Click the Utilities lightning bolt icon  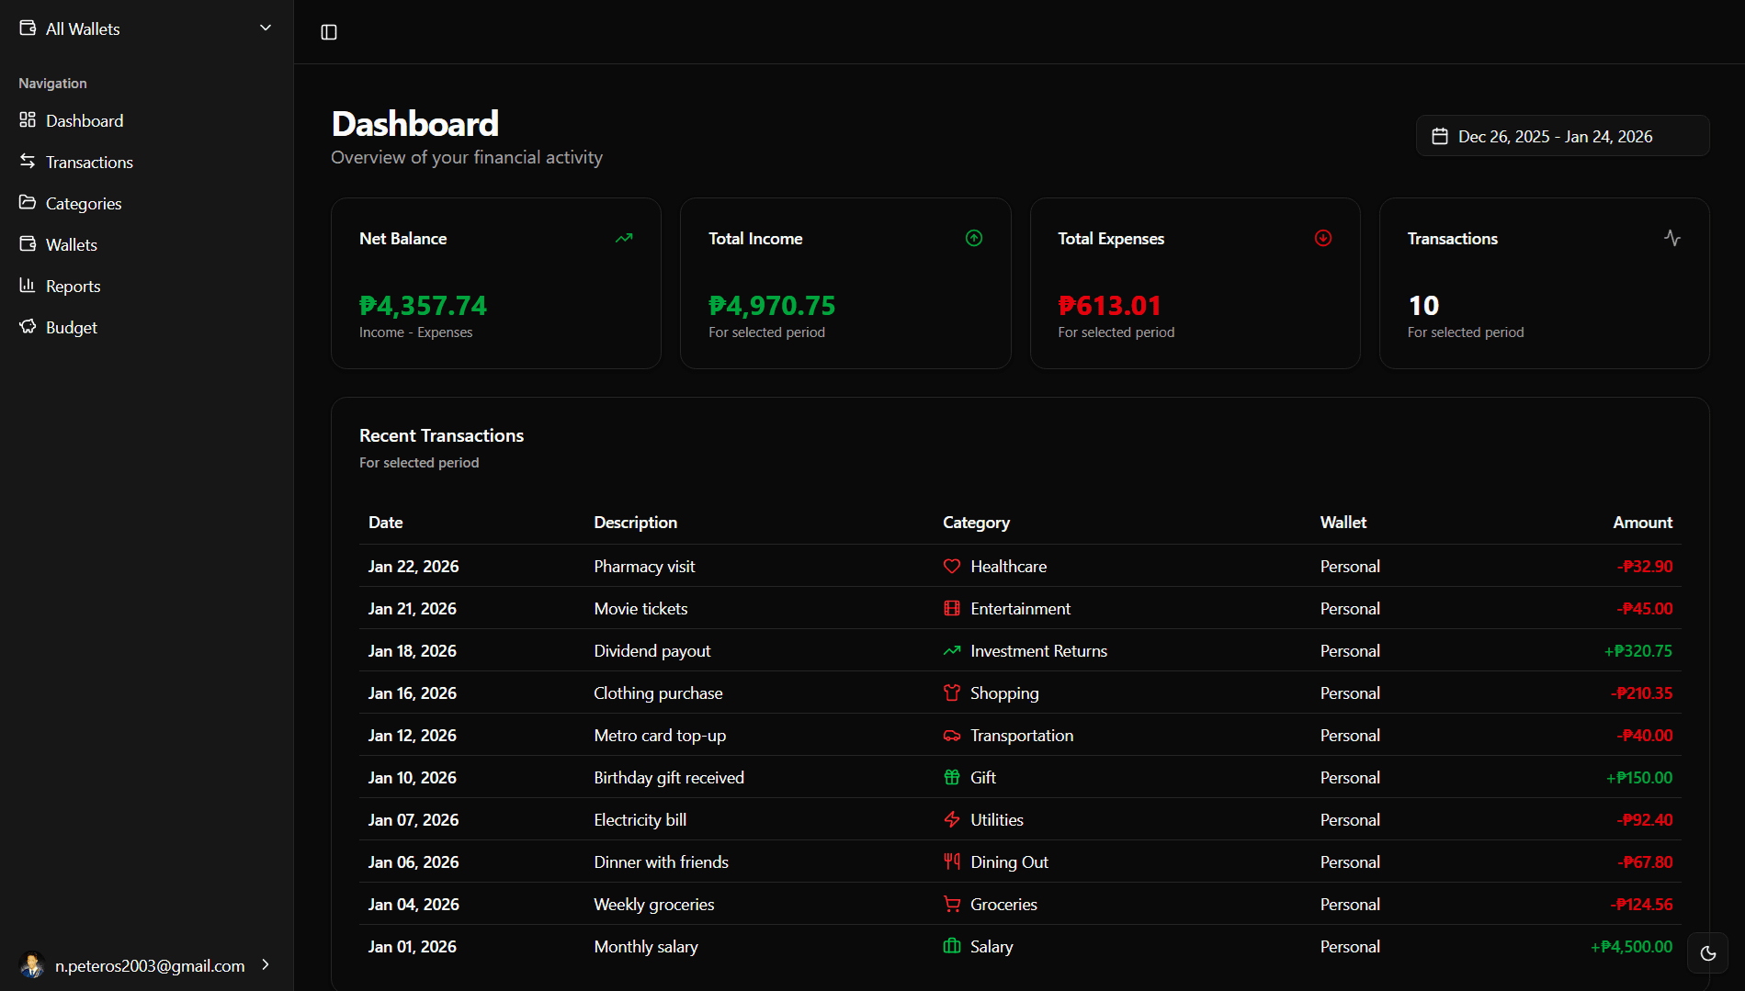(x=952, y=819)
